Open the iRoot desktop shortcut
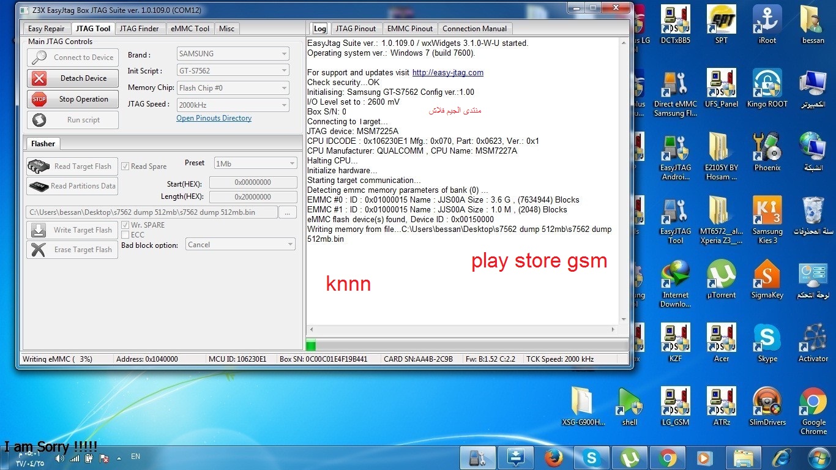836x470 pixels. [767, 25]
